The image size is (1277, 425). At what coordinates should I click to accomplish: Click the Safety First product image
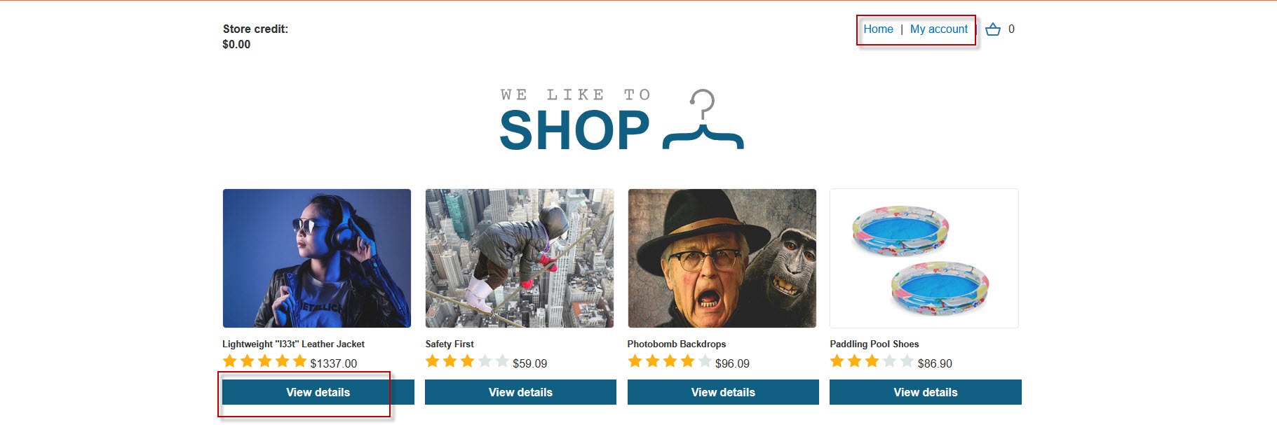pos(520,258)
